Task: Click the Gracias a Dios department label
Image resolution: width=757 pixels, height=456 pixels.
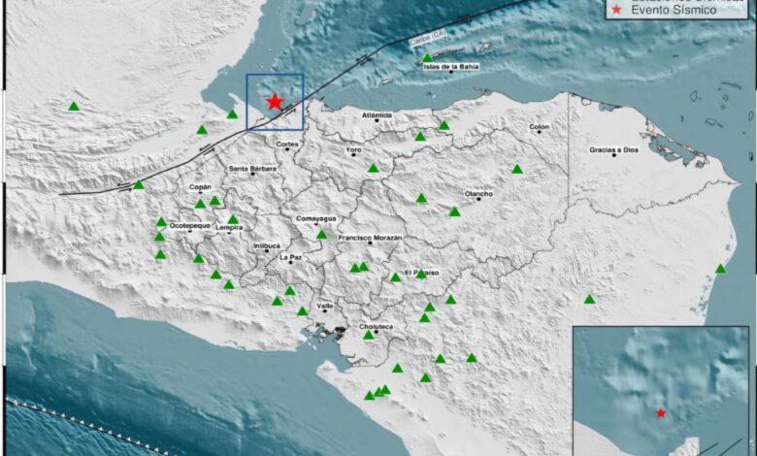Action: coord(614,150)
